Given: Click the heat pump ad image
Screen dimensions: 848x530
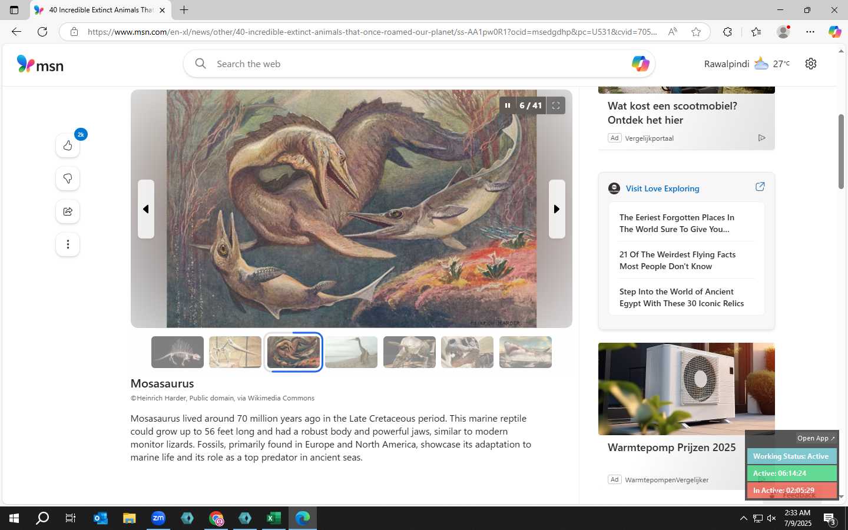Looking at the screenshot, I should click(686, 389).
